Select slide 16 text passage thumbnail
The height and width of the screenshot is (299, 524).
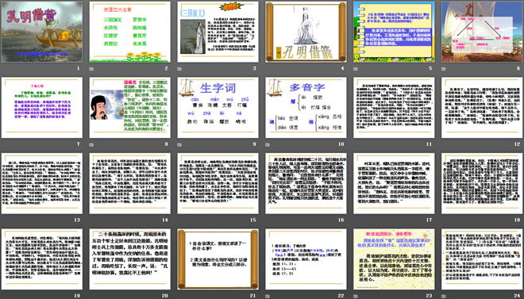306,183
